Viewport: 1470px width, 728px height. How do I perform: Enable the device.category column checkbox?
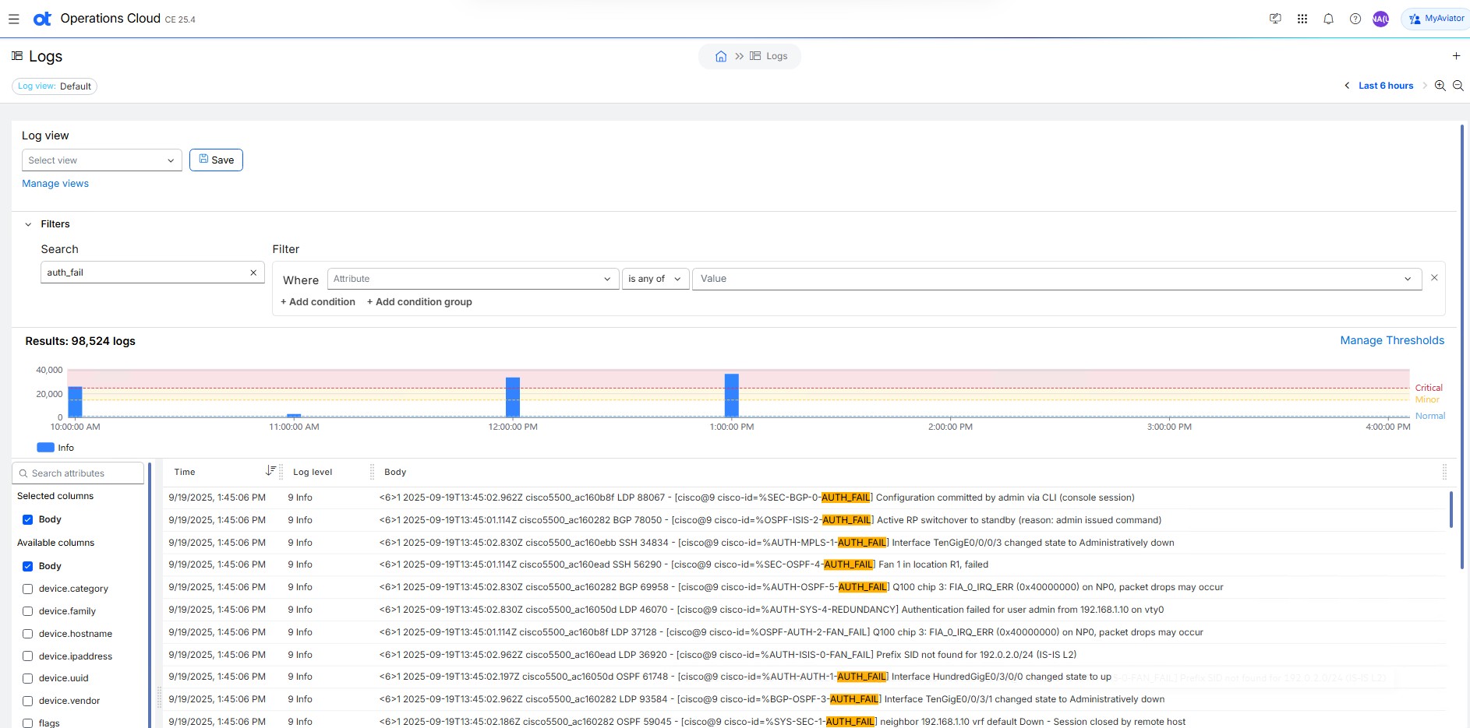pyautogui.click(x=28, y=589)
